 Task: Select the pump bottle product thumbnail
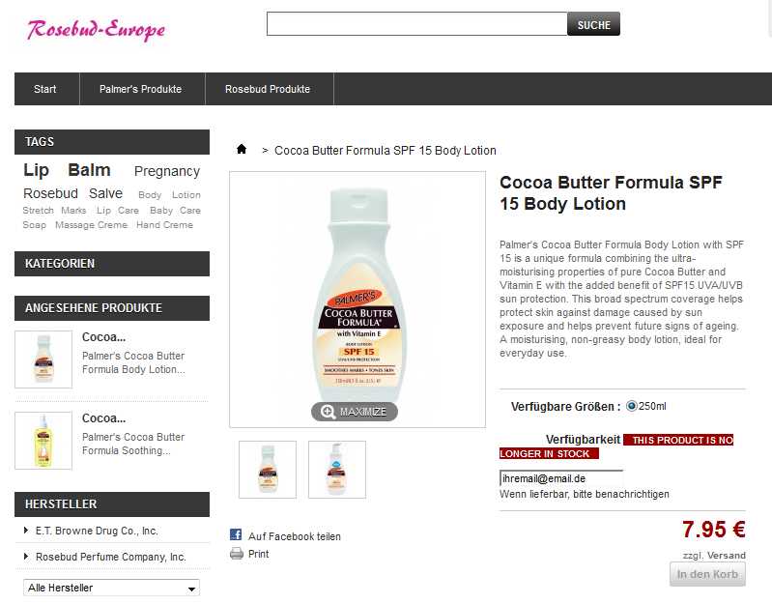point(337,470)
